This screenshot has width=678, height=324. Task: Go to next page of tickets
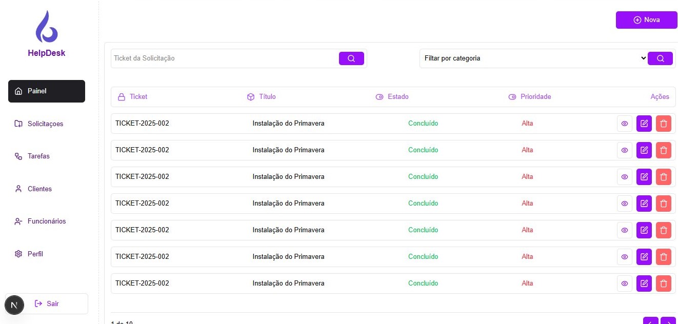668,321
